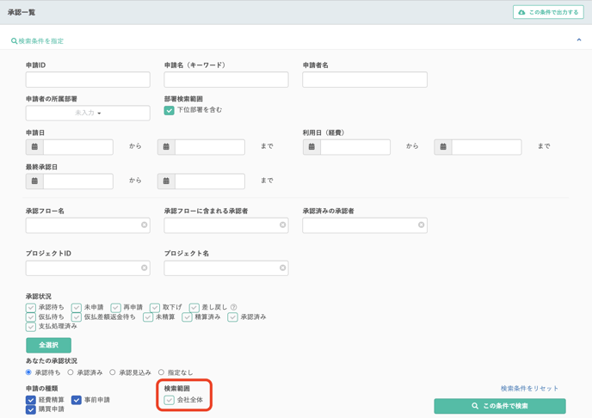Click the calendar icon for 最終承認日 start date

click(x=34, y=181)
